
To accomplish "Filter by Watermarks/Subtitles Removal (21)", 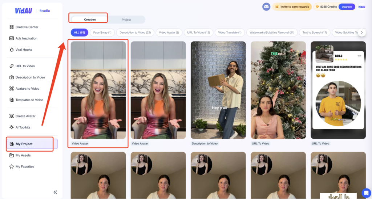I will point(272,33).
